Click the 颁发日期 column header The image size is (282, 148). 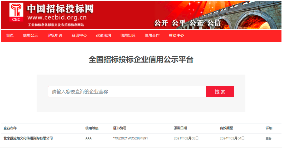180,128
